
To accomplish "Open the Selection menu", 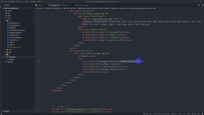I will (x=12, y=2).
